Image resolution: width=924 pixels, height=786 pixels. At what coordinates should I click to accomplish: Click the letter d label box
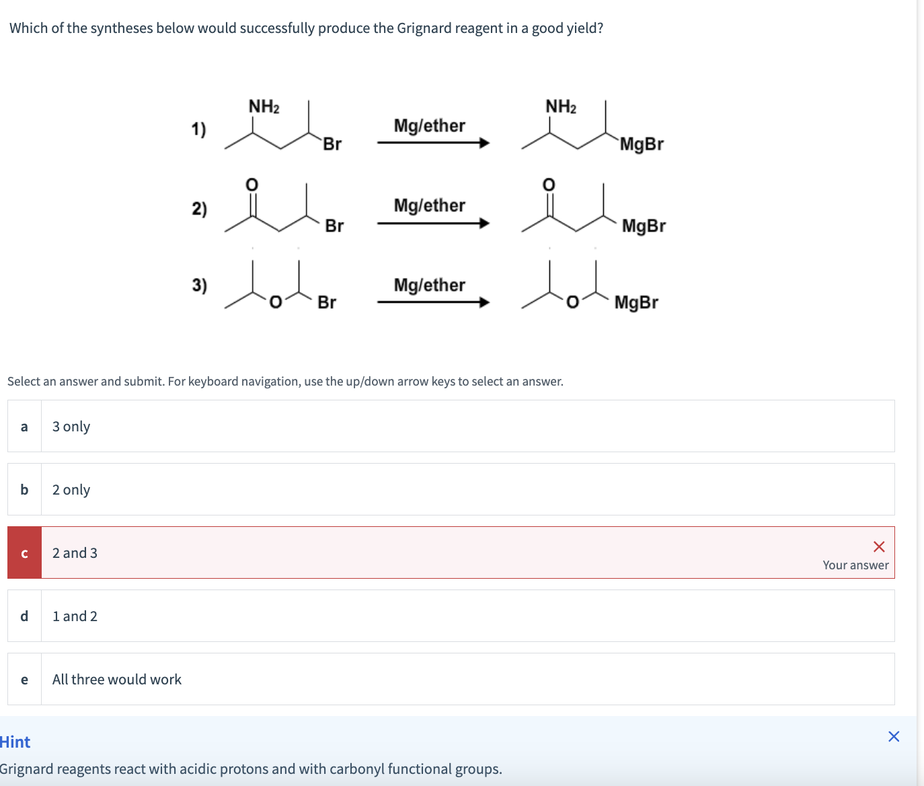[x=24, y=616]
